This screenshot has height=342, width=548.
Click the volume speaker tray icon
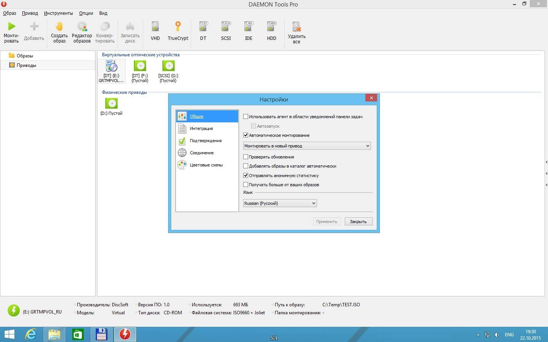497,335
